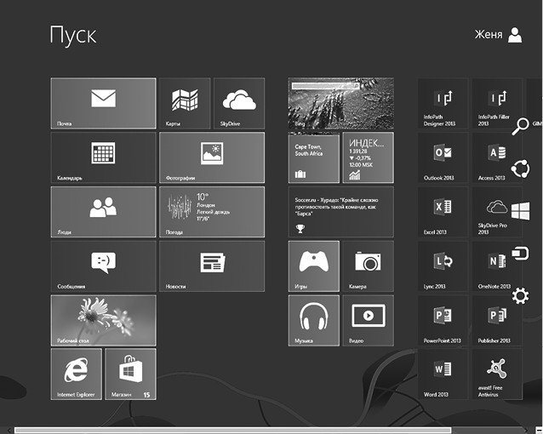Launch the Карты maps tile
Viewport: 543px width, 434px height.
(x=185, y=103)
